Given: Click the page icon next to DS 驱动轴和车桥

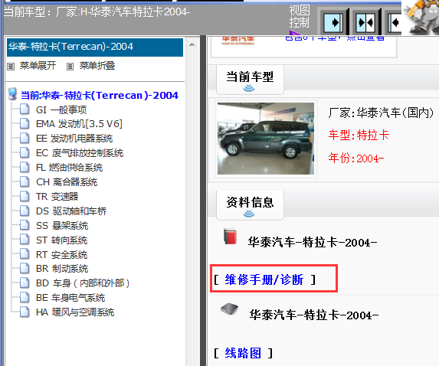Looking at the screenshot, I should coord(25,211).
